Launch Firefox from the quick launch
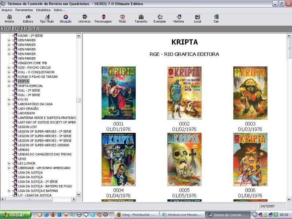The width and height of the screenshot is (292, 219). coord(53,215)
